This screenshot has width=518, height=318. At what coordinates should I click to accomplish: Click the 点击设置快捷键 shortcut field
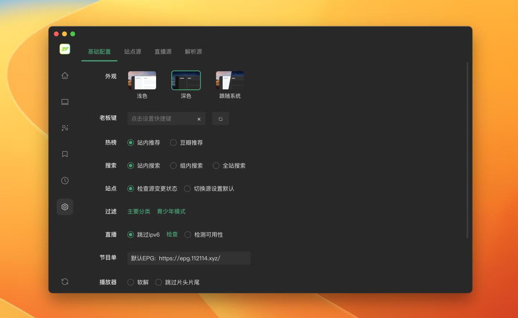(166, 119)
